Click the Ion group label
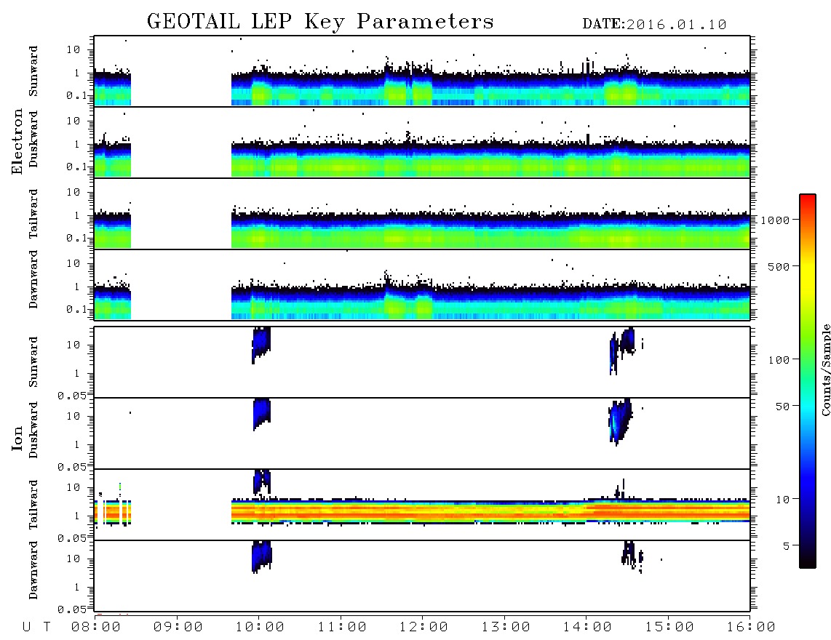Viewport: 831px width, 640px height. coord(17,438)
